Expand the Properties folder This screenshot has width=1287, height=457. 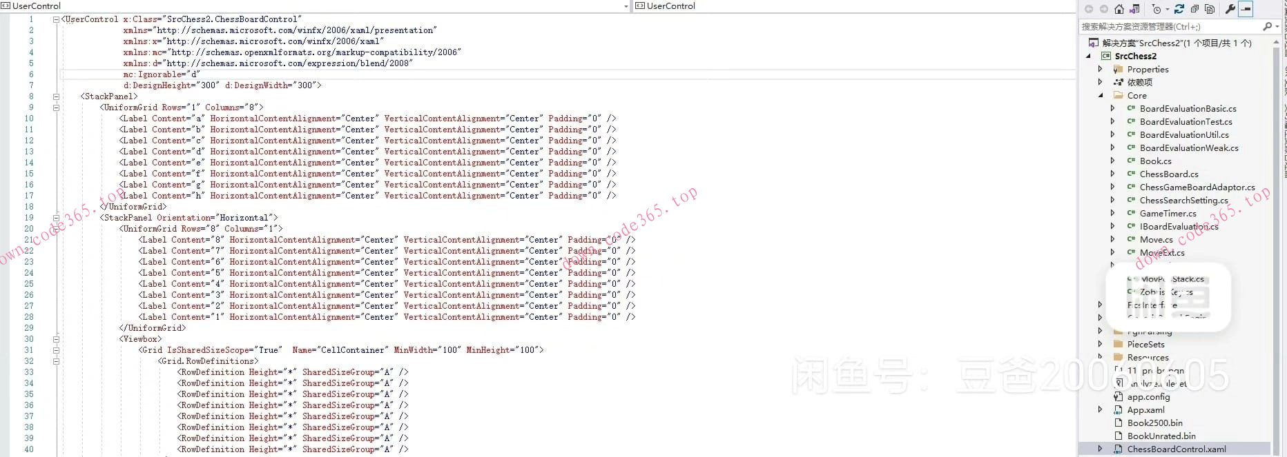[1101, 69]
